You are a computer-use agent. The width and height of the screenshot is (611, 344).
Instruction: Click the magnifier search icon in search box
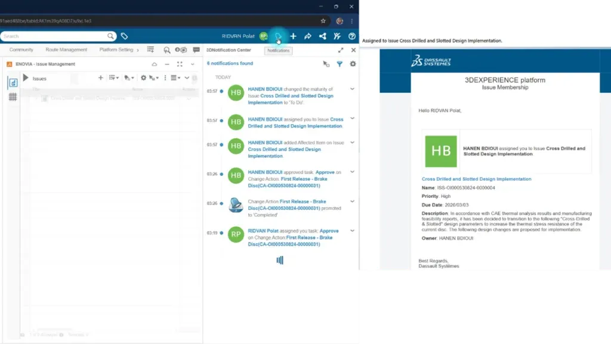pos(110,36)
